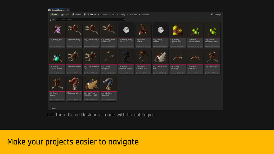The height and width of the screenshot is (154, 274).
Task: Click the green plus Add icon
Action: 52,15
